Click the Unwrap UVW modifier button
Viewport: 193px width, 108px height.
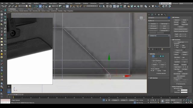tap(164, 31)
